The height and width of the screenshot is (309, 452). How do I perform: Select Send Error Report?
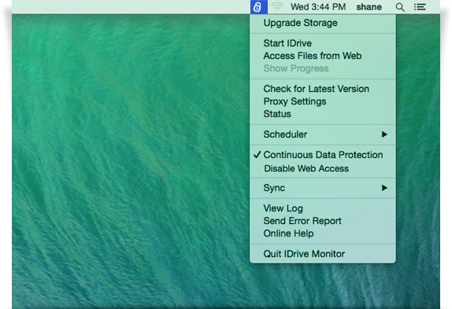click(x=323, y=221)
